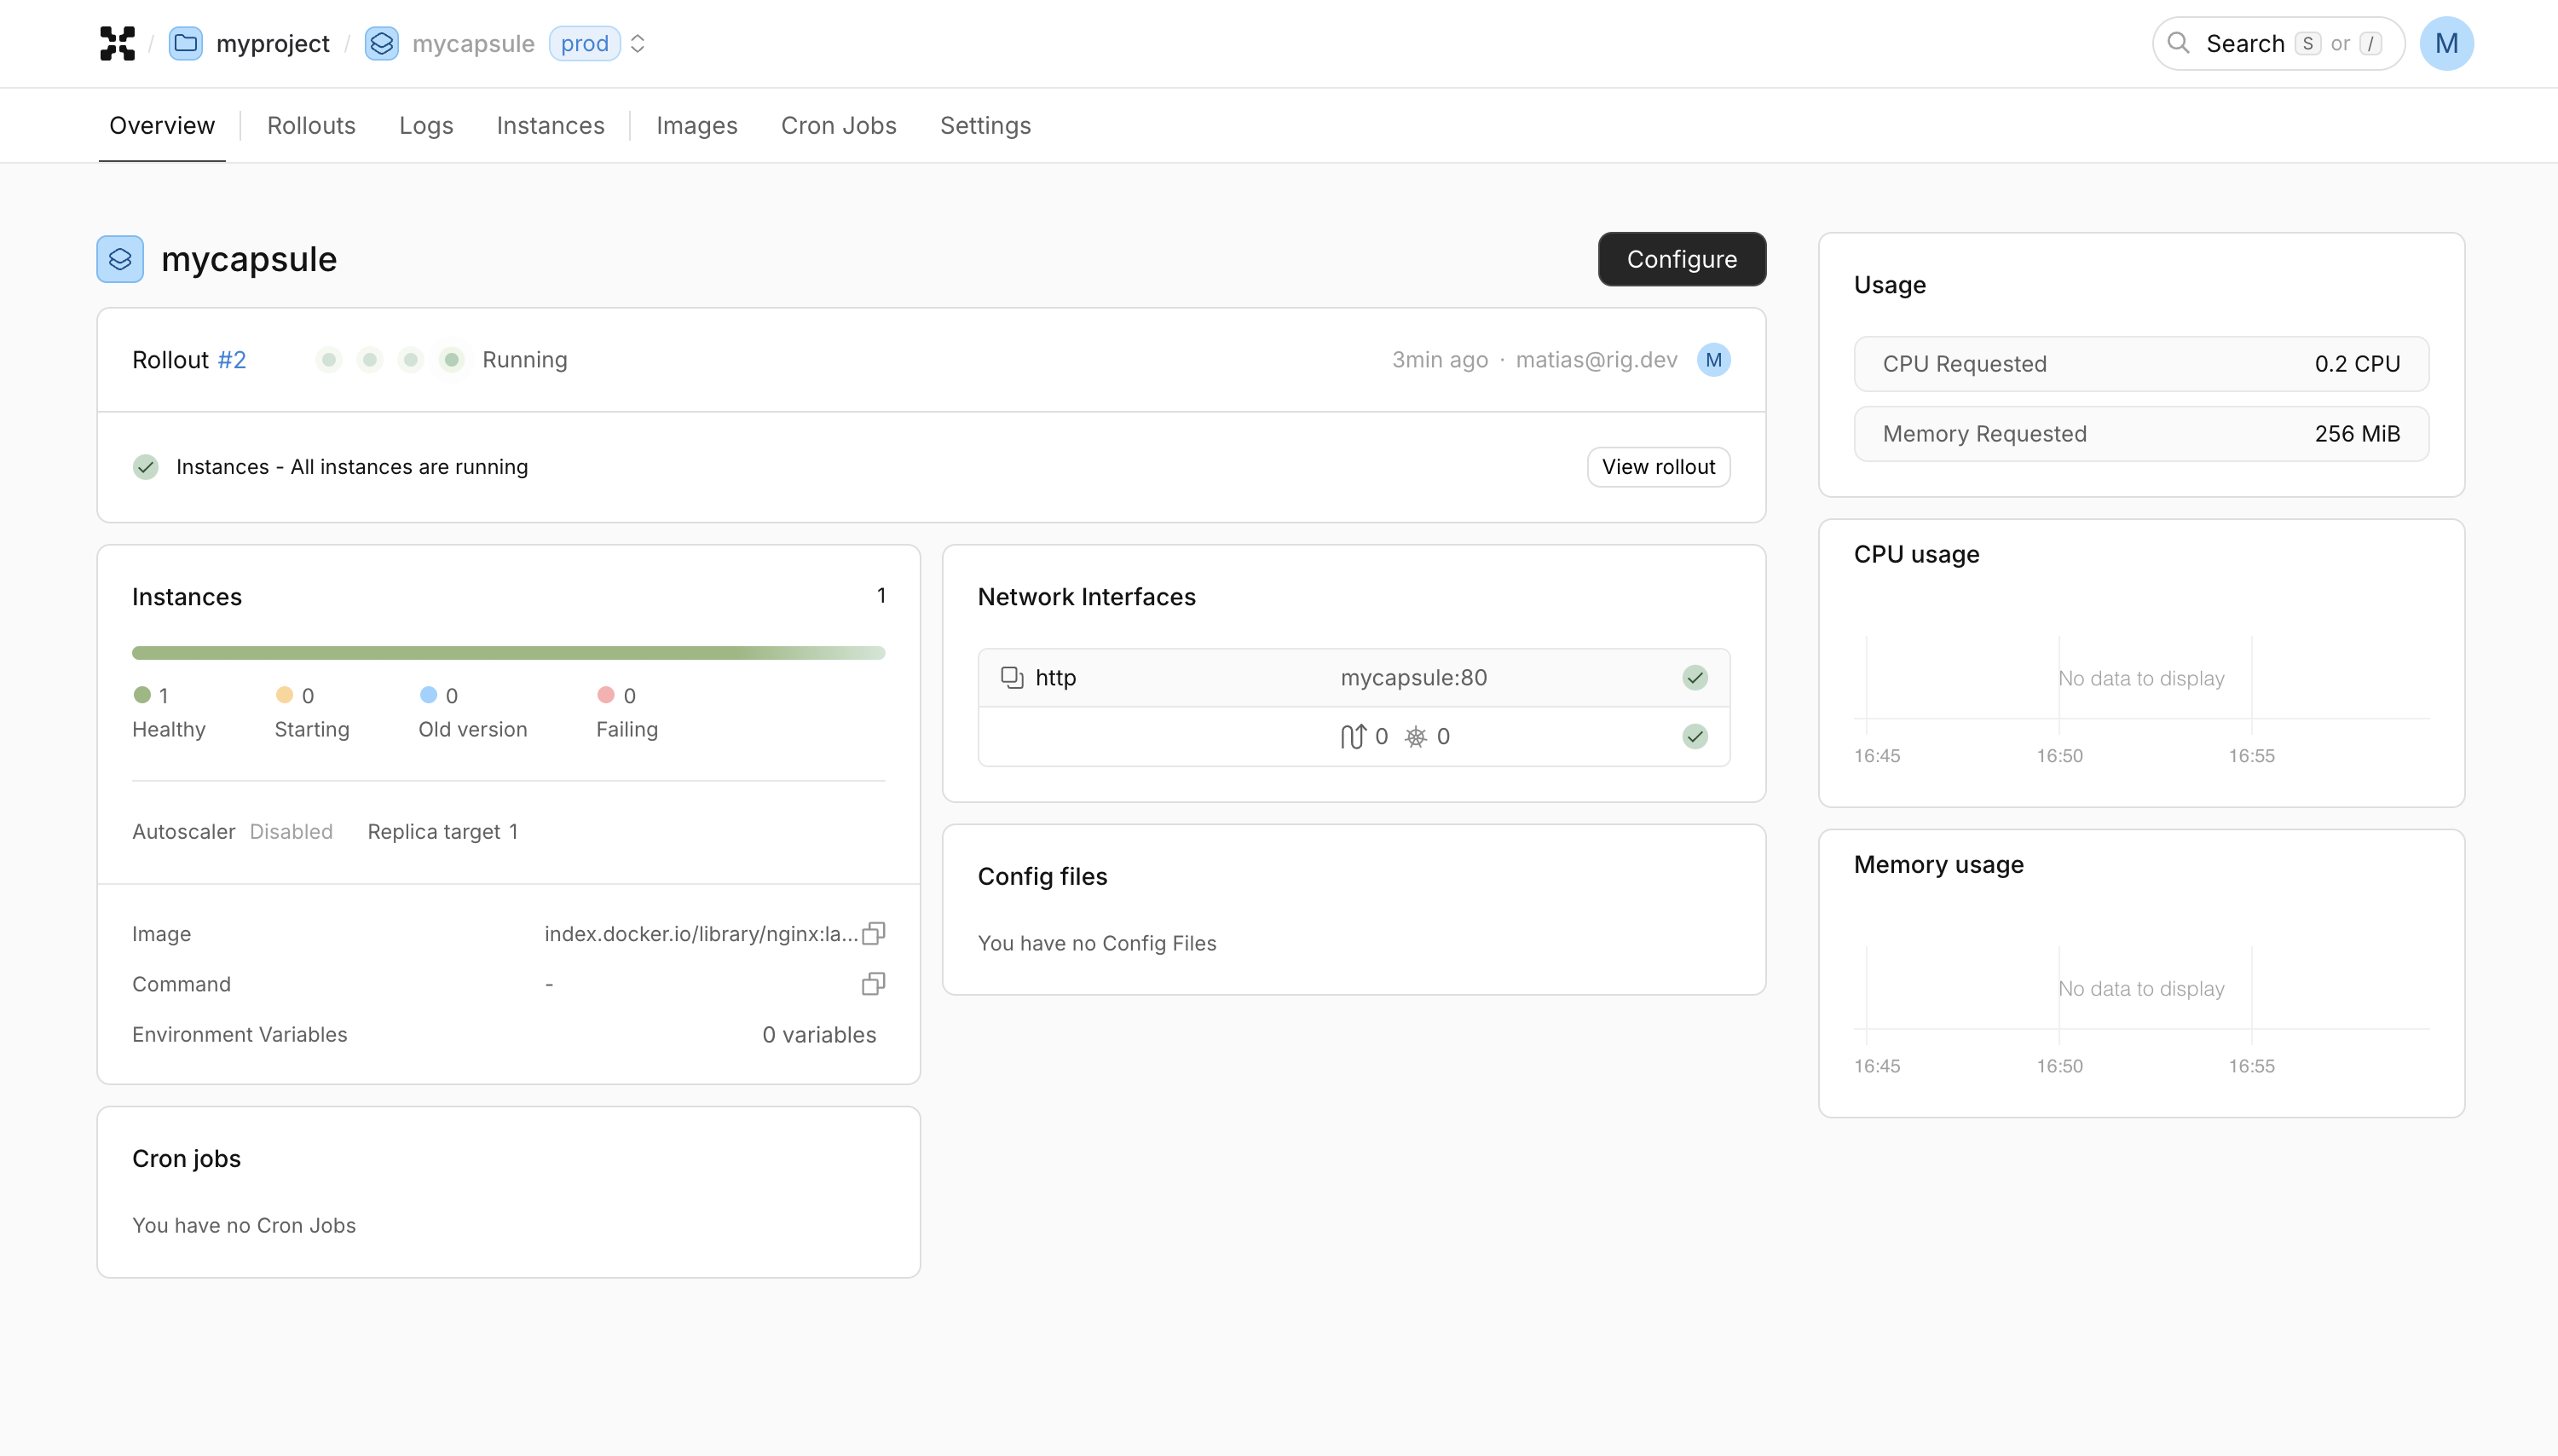Open the Settings tab
Screen dimensions: 2558x1456
click(985, 125)
